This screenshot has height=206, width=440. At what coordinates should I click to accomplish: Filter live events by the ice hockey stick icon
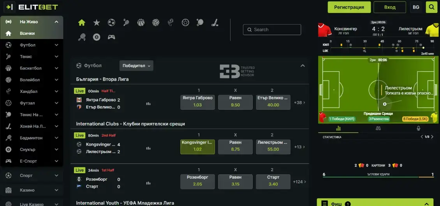(215, 23)
